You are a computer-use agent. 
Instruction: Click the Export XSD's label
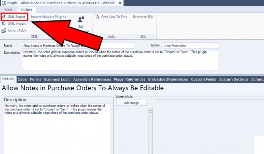pos(17,30)
